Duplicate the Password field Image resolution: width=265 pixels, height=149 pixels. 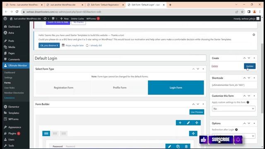(x=178, y=147)
